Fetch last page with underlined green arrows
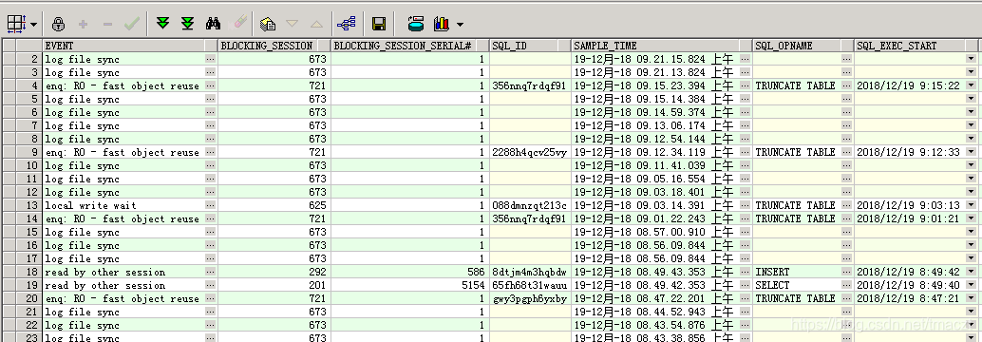Viewport: 982px width, 342px height. pyautogui.click(x=187, y=24)
